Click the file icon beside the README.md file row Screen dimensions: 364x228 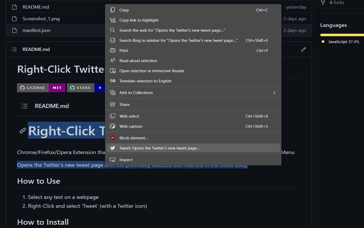15,7
